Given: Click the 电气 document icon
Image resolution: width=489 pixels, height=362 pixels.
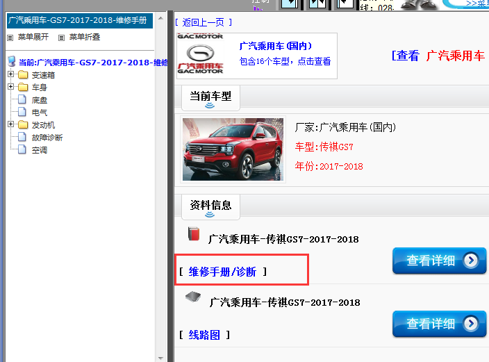Looking at the screenshot, I should 22,112.
